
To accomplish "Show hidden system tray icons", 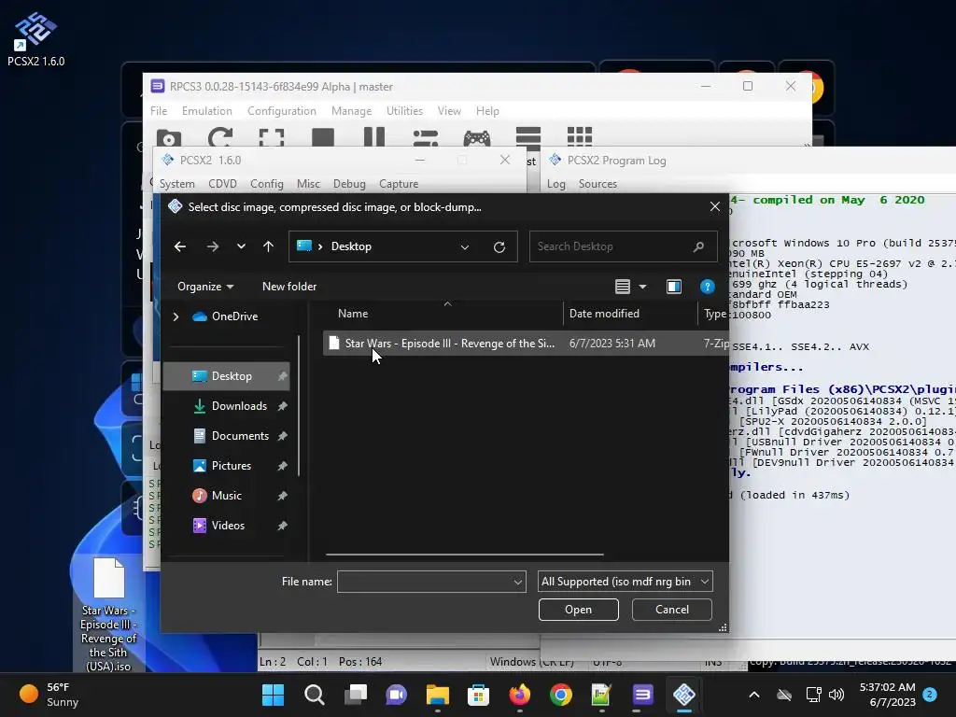I will (754, 695).
